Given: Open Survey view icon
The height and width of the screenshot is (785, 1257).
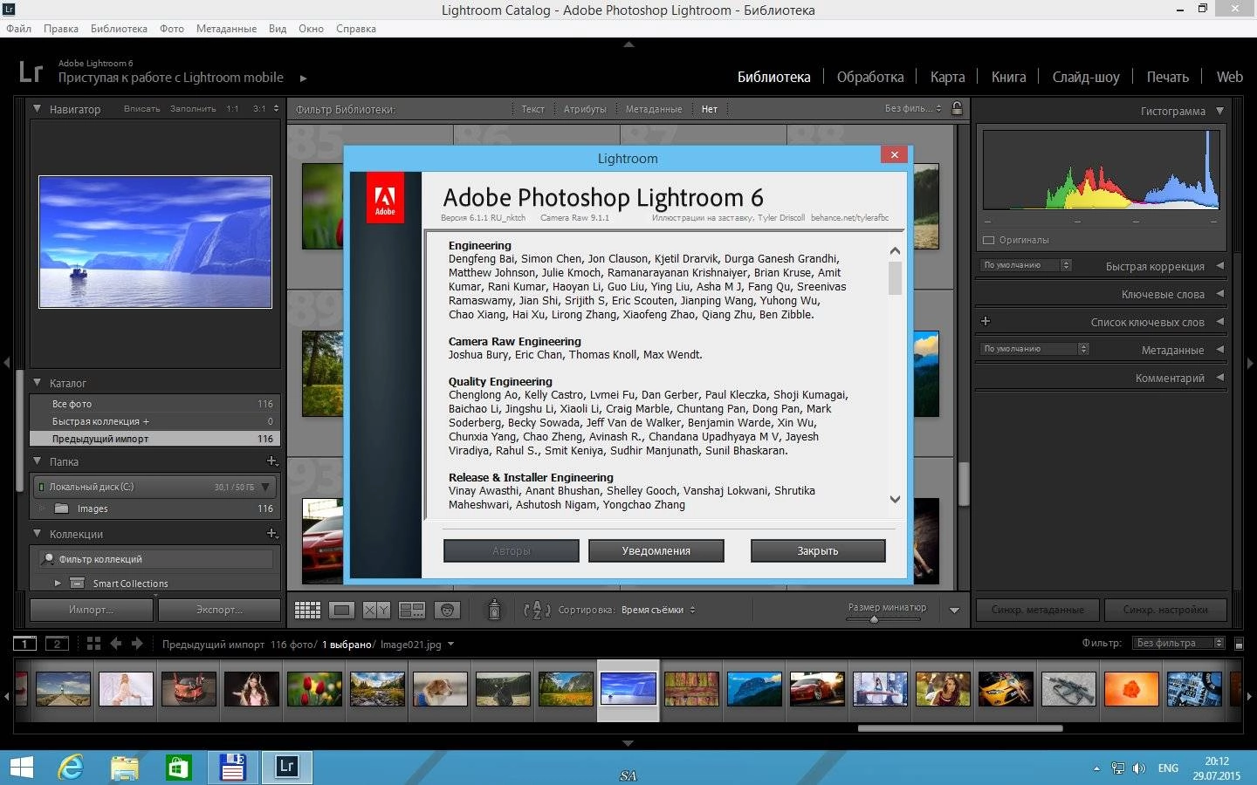Looking at the screenshot, I should (412, 611).
